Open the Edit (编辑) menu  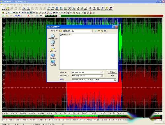[13, 5]
